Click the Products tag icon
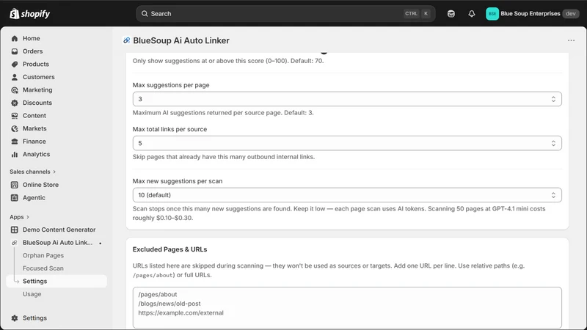This screenshot has width=587, height=330. pos(15,65)
